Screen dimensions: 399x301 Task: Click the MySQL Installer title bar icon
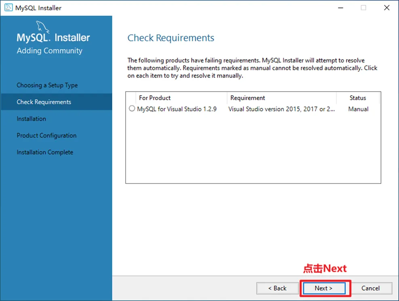click(x=8, y=8)
